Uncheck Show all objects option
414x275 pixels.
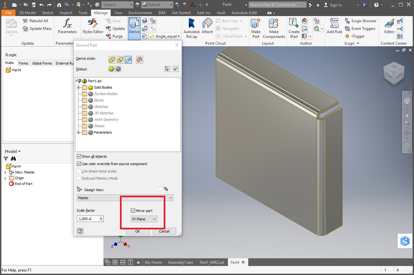pos(79,156)
